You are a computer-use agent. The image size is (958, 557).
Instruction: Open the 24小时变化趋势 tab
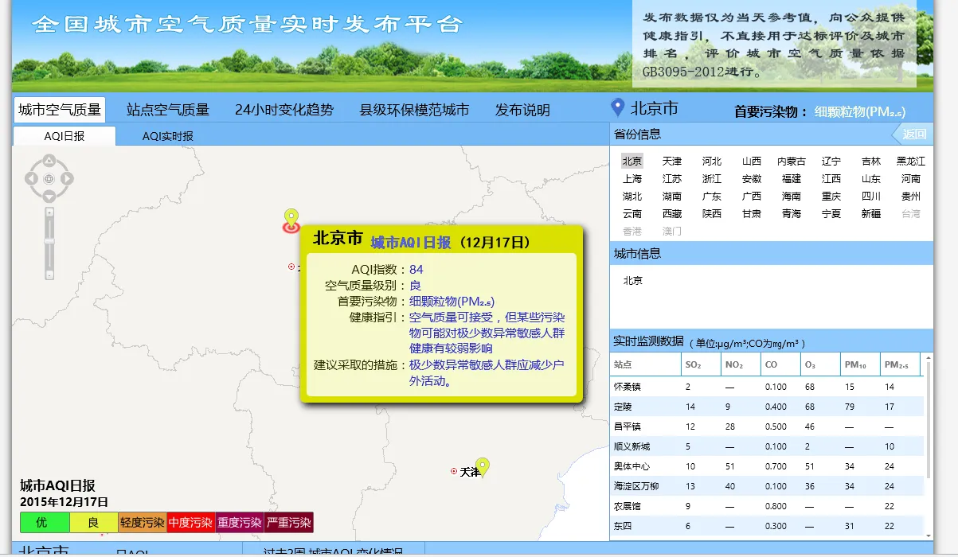click(284, 110)
